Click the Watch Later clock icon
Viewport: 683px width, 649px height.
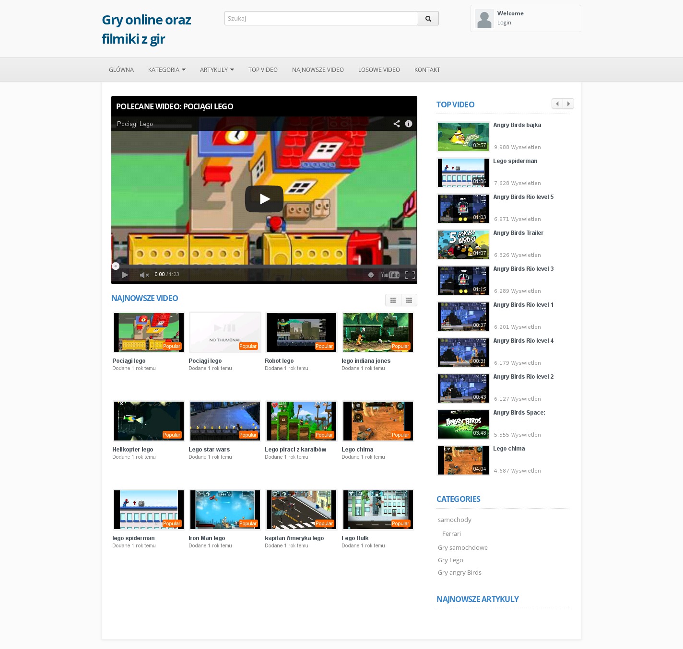tap(371, 275)
